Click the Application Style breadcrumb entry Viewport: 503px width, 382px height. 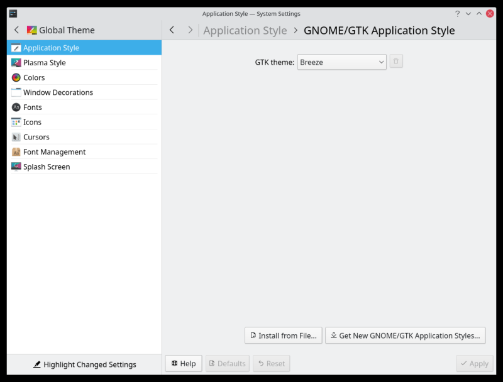[245, 30]
